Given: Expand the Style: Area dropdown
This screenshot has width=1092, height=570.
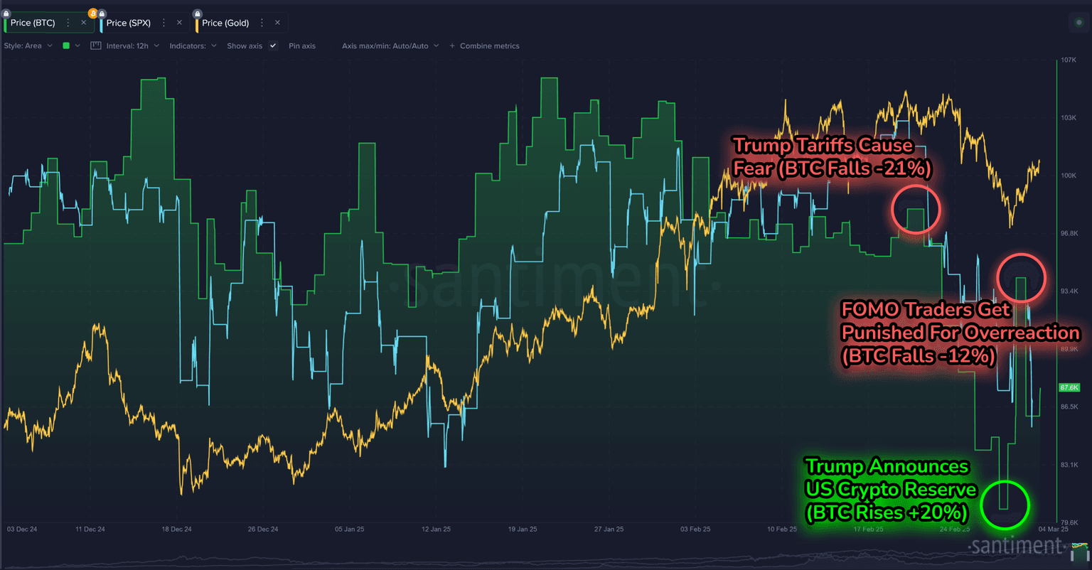Looking at the screenshot, I should 28,45.
